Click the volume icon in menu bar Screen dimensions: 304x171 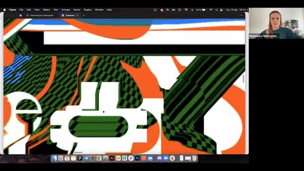173,9
